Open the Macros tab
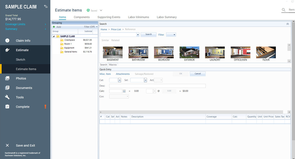The image size is (295, 159). [x=113, y=65]
